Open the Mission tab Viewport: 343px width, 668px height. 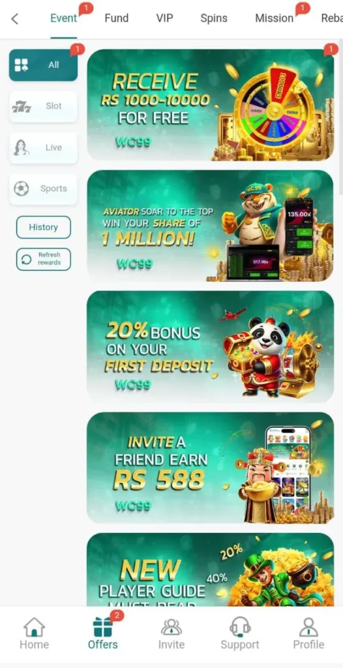point(275,18)
